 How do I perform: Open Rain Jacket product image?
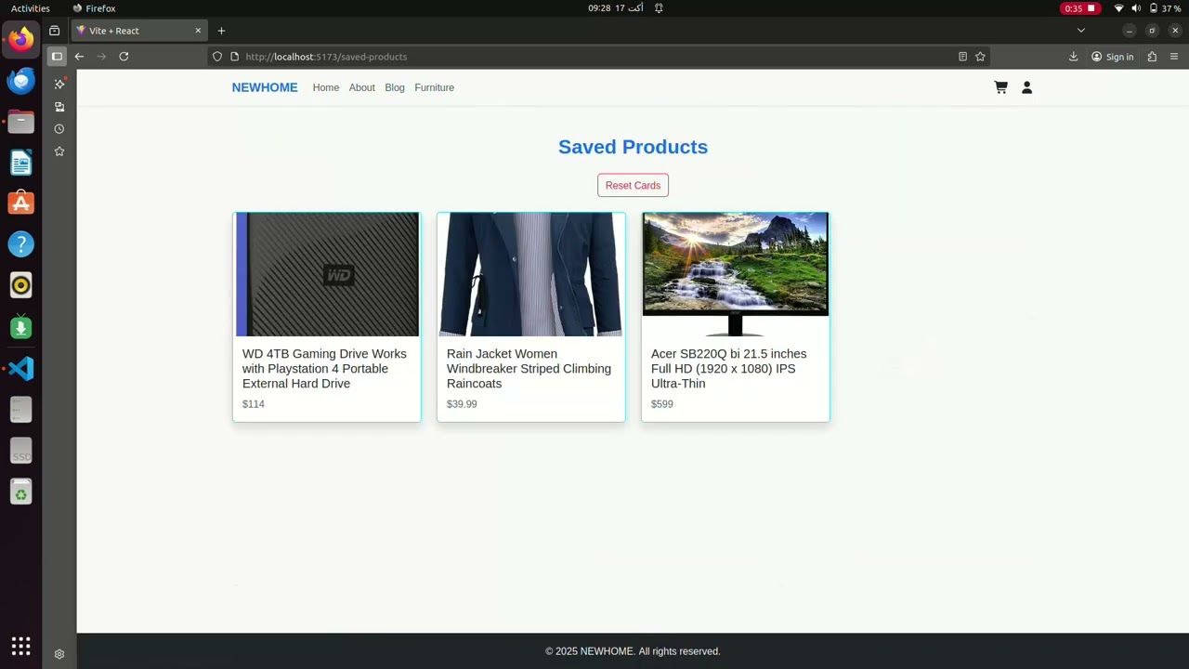(531, 274)
